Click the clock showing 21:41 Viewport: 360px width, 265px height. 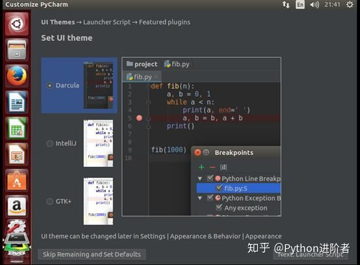click(332, 5)
